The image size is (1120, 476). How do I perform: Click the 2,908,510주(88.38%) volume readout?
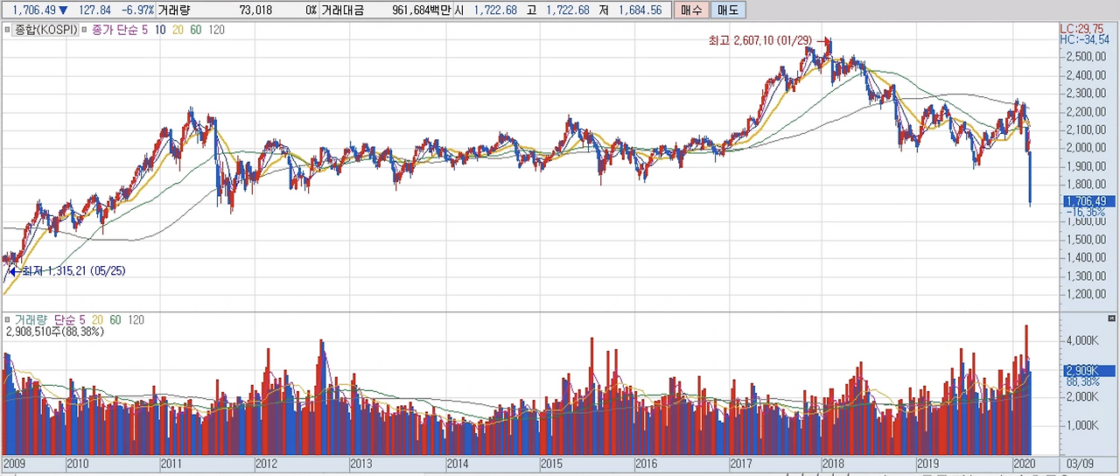55,332
